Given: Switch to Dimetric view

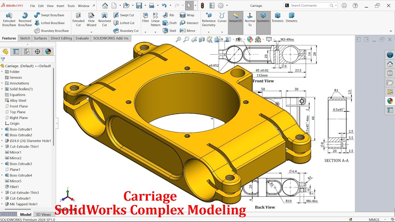Looking at the screenshot, I should (292, 18).
